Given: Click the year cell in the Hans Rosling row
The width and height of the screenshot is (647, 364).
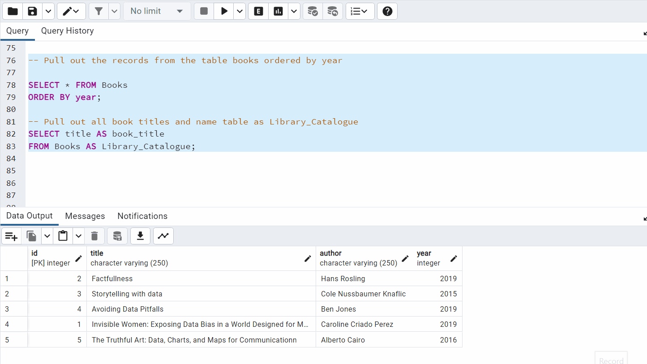Looking at the screenshot, I should [x=437, y=278].
